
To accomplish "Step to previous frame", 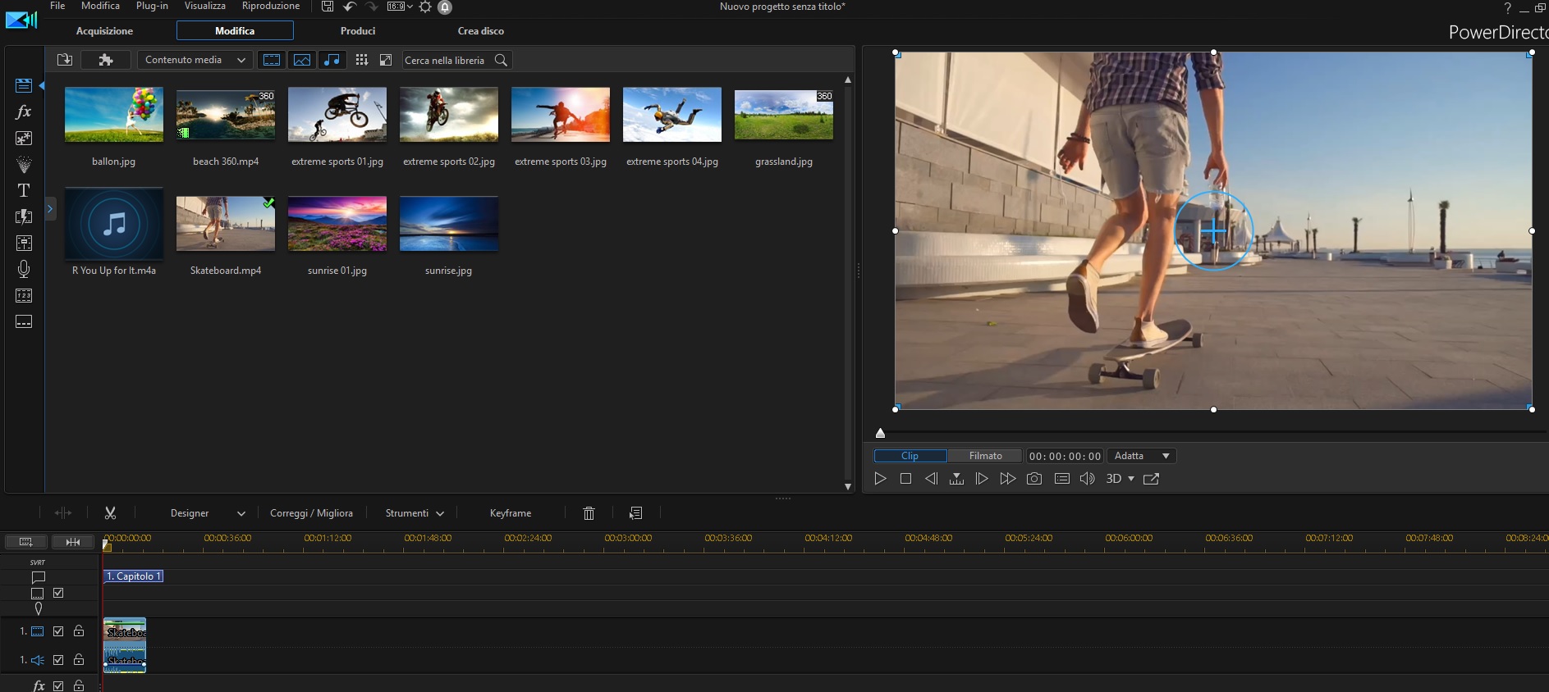I will coord(931,479).
